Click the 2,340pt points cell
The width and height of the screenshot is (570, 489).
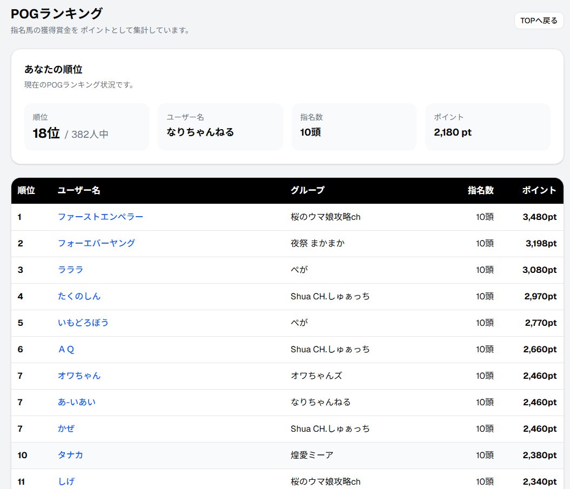(539, 482)
